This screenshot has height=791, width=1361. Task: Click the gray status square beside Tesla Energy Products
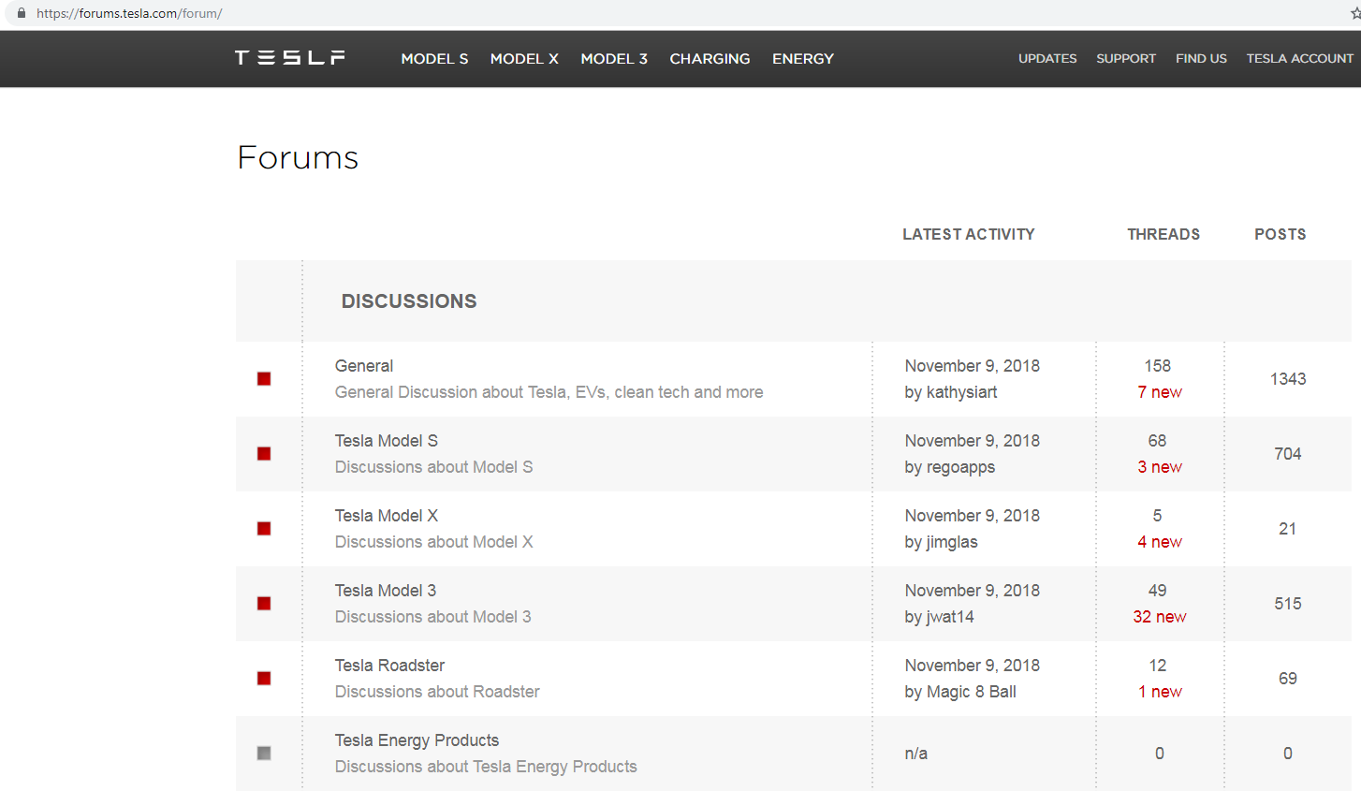point(264,754)
